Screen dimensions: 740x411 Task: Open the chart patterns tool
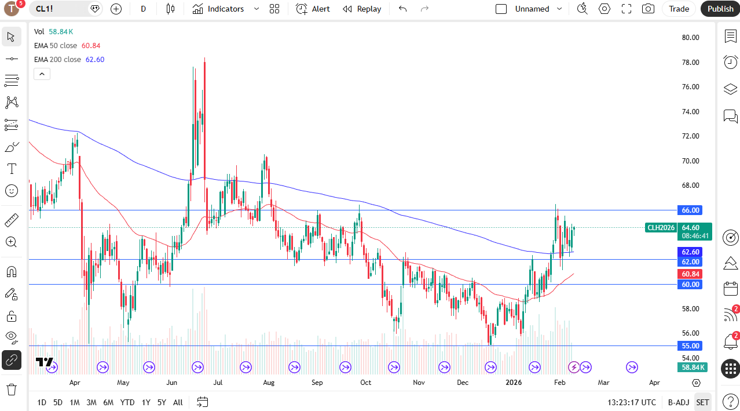point(12,103)
